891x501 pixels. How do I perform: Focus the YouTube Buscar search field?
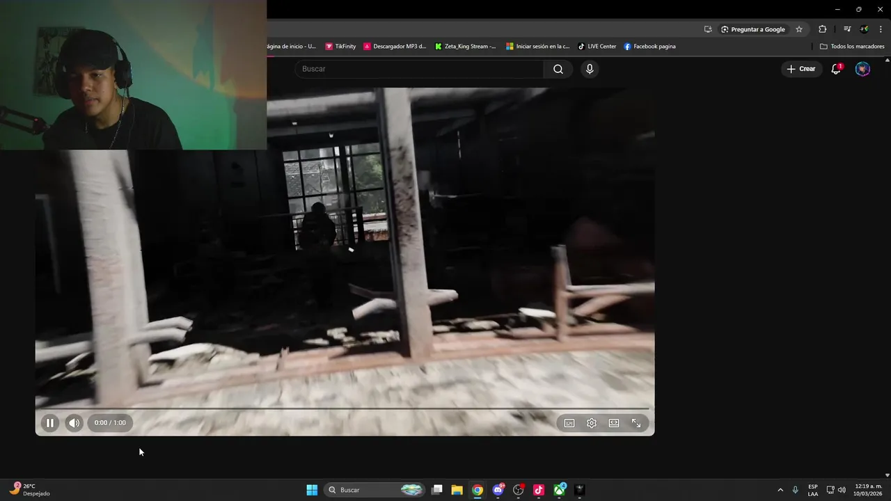point(420,69)
